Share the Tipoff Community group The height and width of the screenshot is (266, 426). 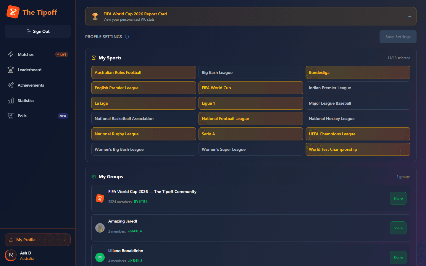pos(398,198)
